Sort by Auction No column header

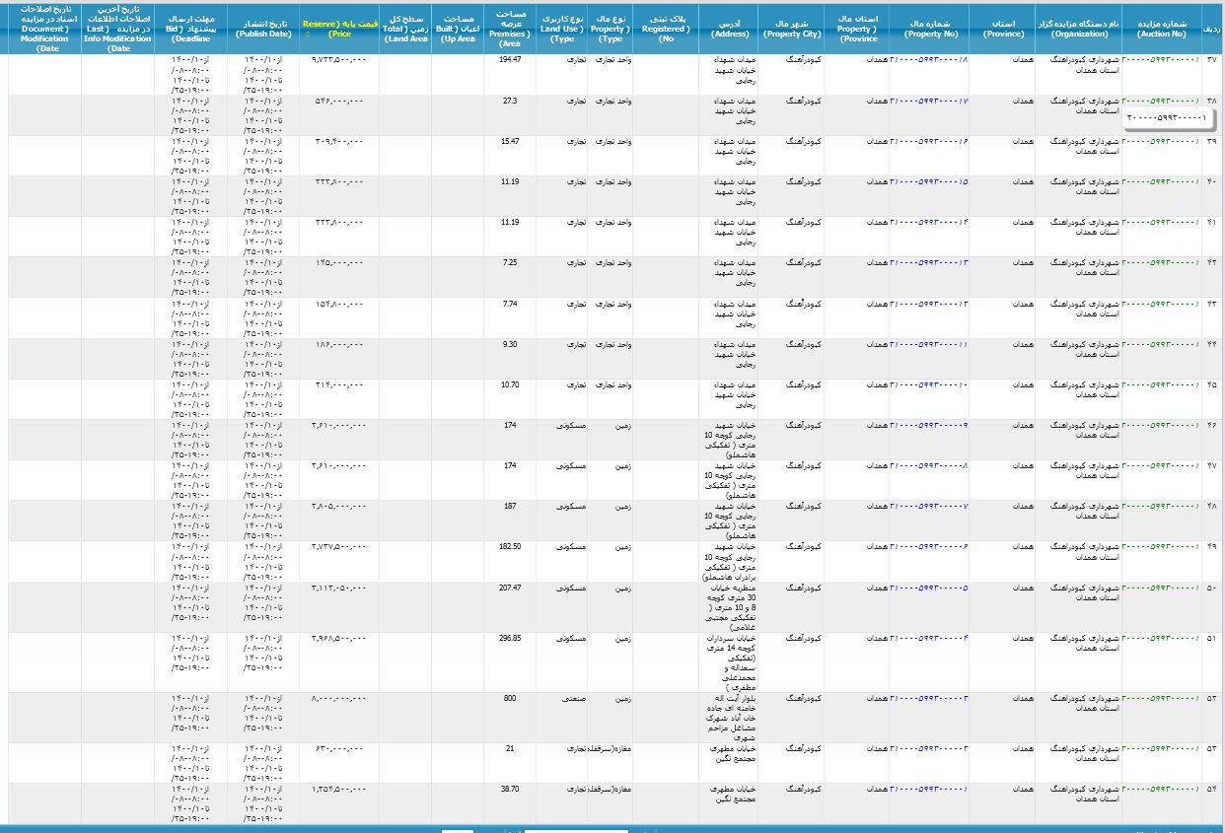[x=1160, y=28]
